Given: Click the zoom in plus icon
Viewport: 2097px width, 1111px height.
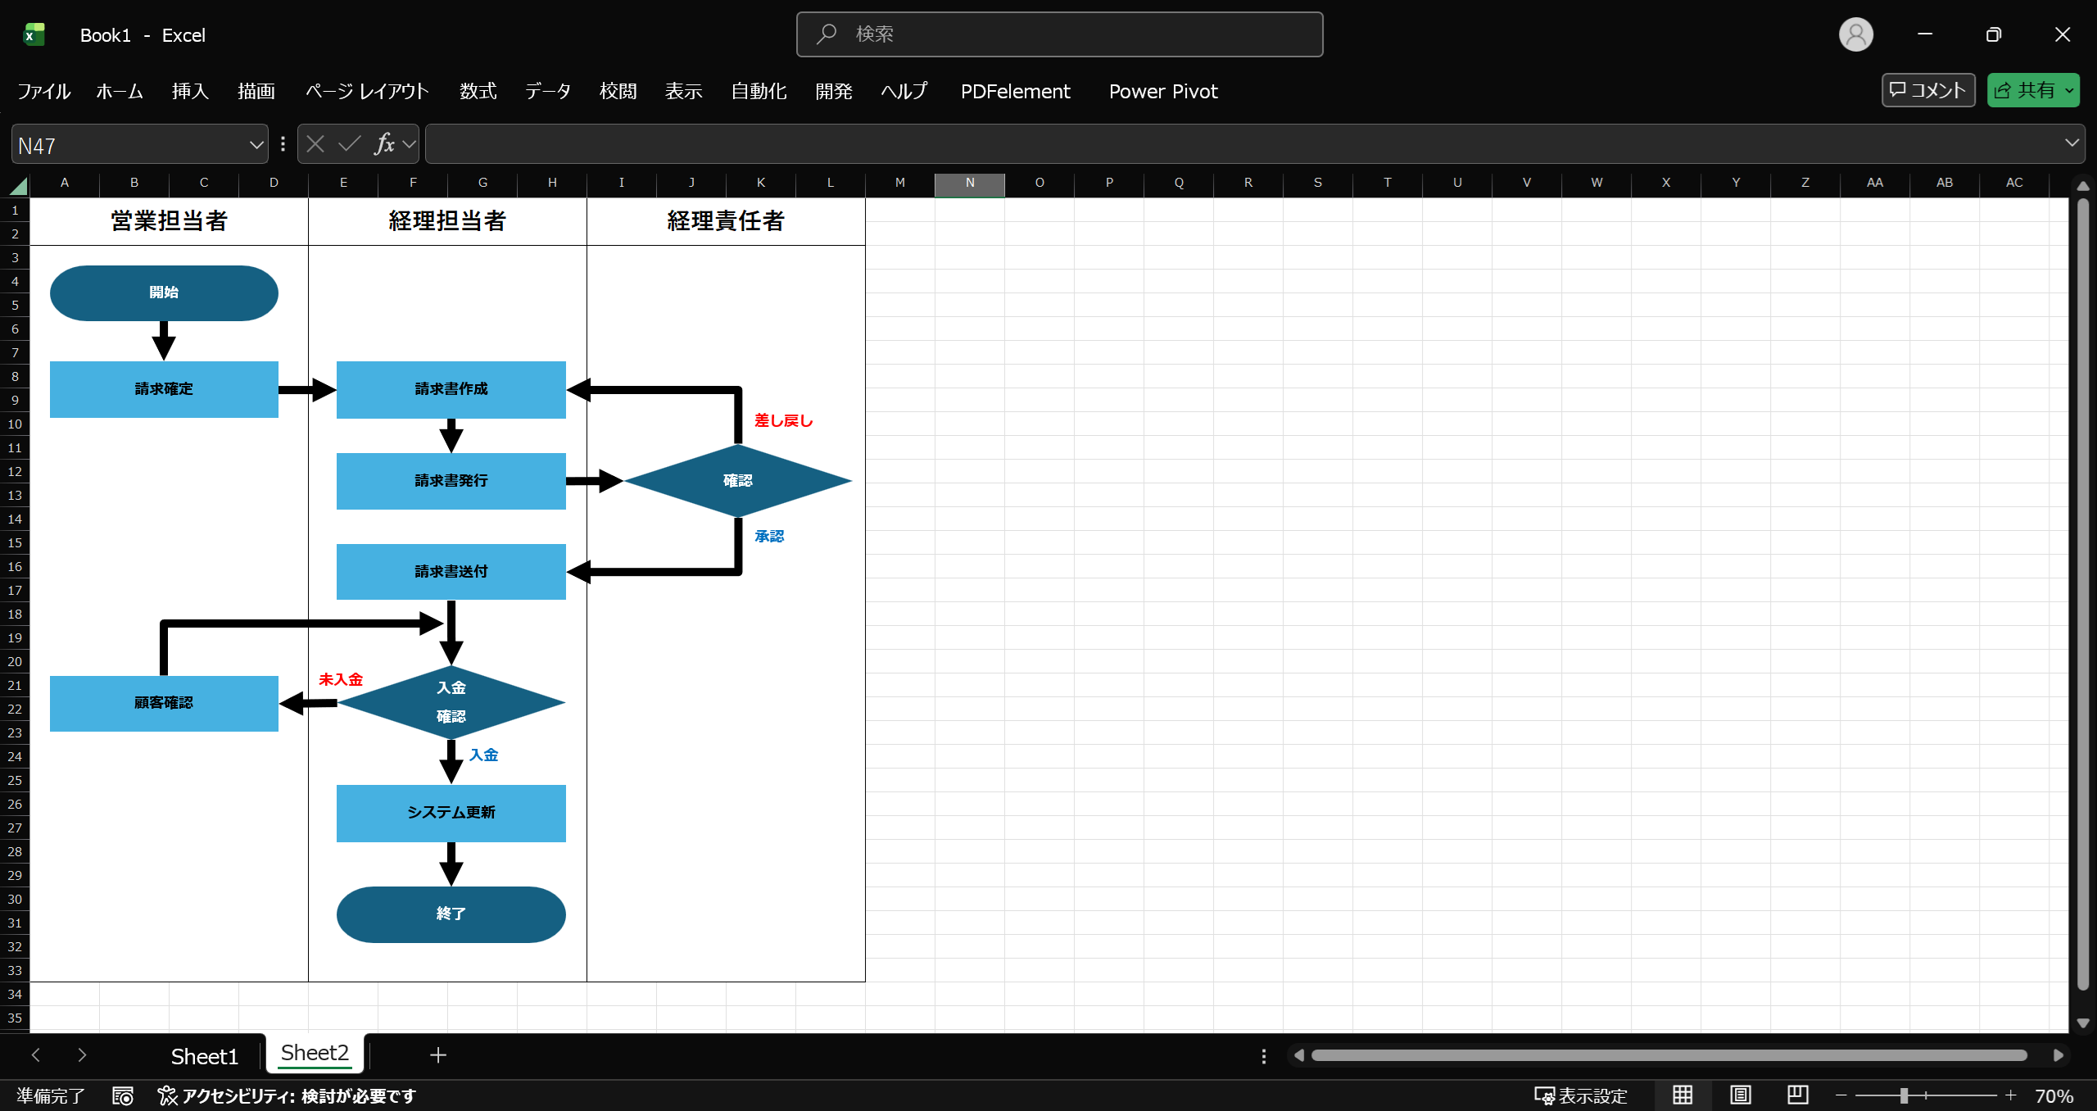Looking at the screenshot, I should [2010, 1095].
